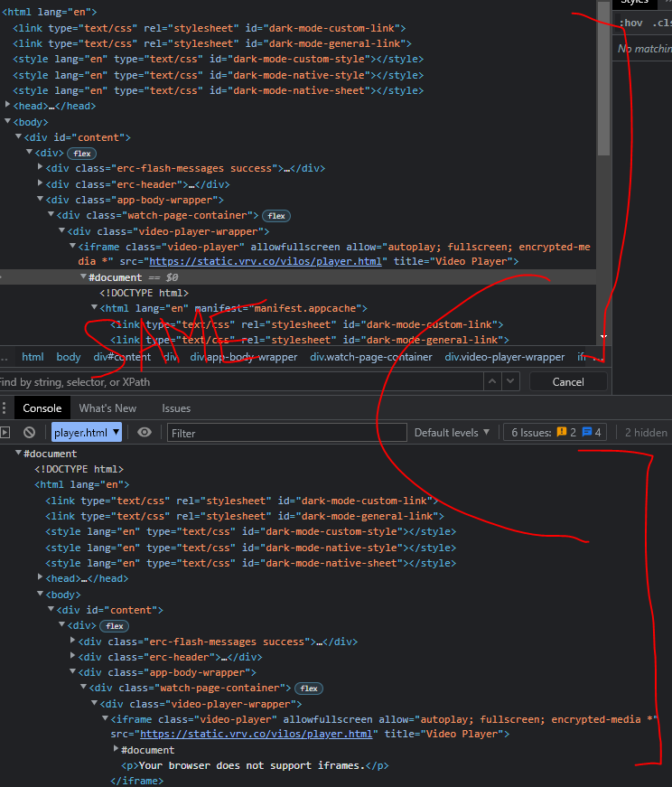Viewport: 672px width, 787px height.
Task: Open the What's New tab
Action: click(x=107, y=408)
